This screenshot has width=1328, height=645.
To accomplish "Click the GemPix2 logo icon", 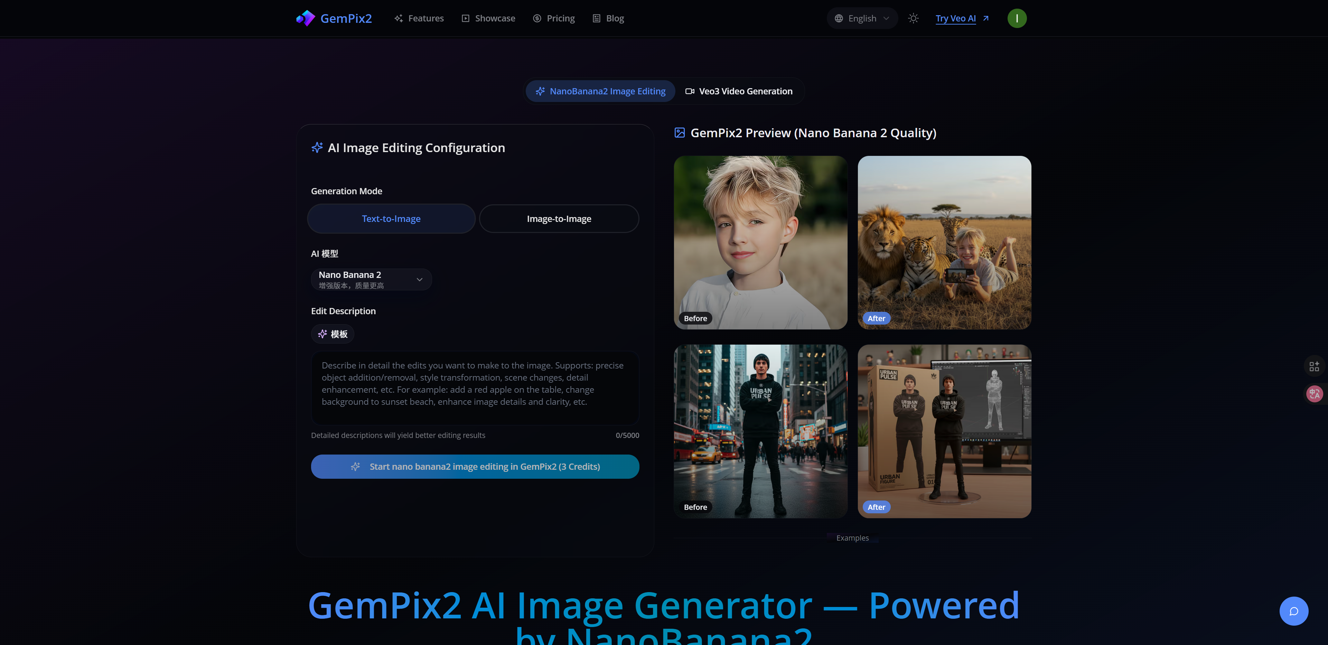I will point(305,18).
